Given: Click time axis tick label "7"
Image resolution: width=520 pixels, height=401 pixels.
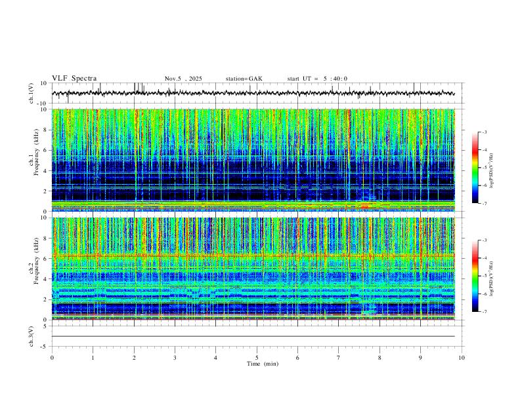Looking at the screenshot, I should 339,358.
